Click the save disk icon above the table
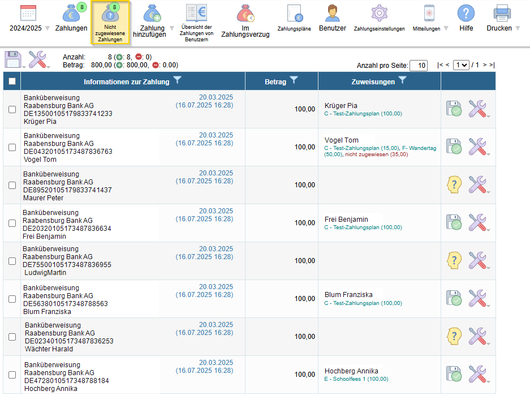Screen dimensions: 530x404 click(13, 59)
